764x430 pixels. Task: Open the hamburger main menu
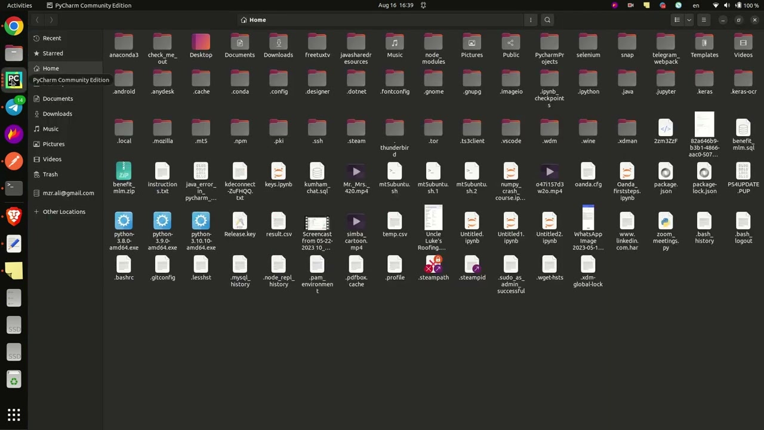[x=704, y=20]
